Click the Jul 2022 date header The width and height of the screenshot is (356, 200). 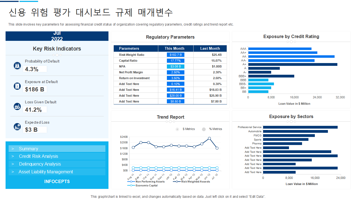pos(57,36)
